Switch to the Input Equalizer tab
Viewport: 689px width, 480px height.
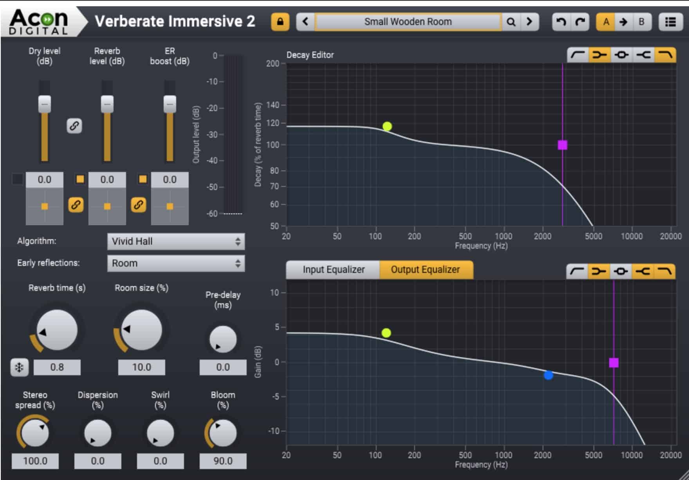pyautogui.click(x=334, y=269)
